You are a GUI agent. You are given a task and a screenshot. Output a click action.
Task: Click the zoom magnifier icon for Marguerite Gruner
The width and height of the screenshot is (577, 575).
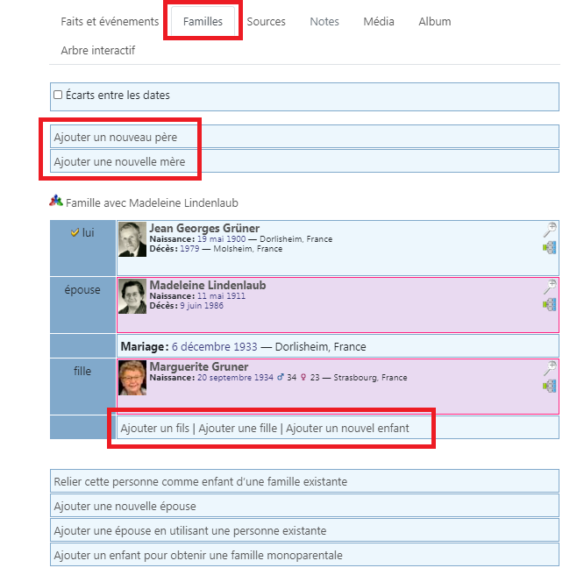[x=550, y=369]
